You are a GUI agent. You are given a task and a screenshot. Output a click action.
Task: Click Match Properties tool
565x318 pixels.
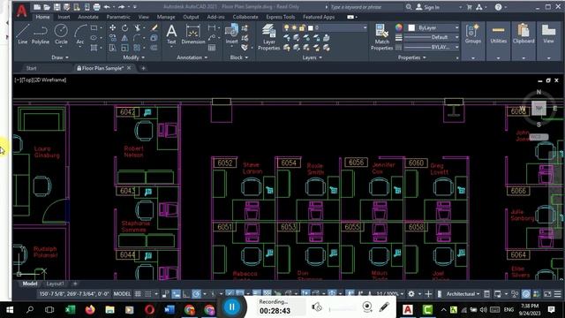point(382,37)
